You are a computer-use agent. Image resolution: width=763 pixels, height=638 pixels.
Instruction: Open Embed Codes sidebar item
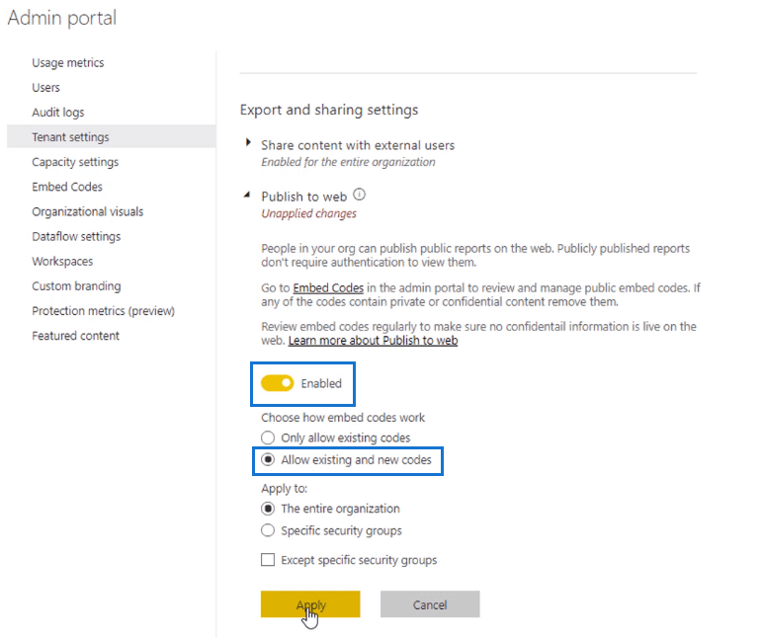point(67,187)
